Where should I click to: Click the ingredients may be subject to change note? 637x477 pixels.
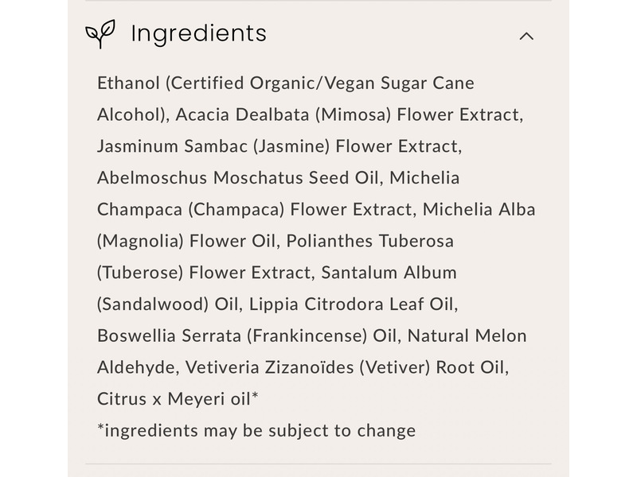pos(256,431)
